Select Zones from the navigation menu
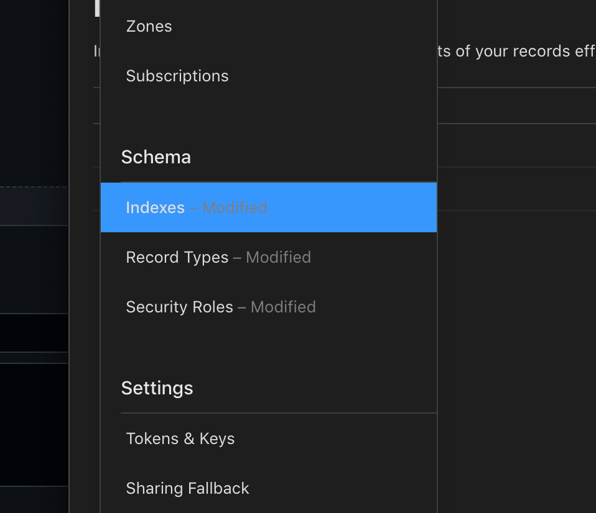This screenshot has width=596, height=513. coord(149,26)
